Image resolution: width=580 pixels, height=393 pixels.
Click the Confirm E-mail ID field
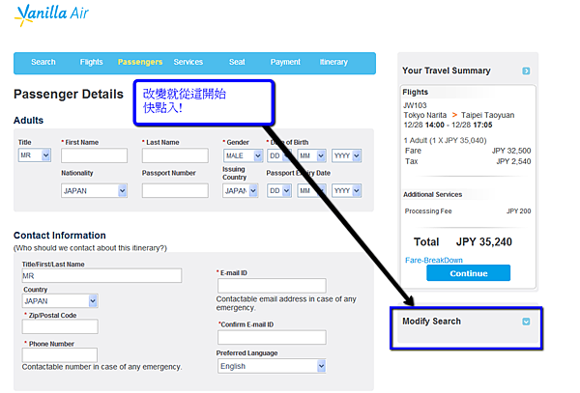click(x=272, y=337)
